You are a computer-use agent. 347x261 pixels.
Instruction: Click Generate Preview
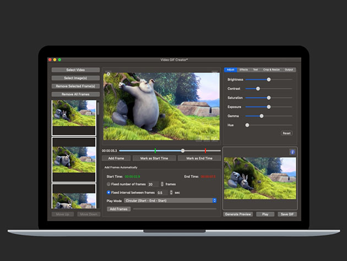click(238, 214)
